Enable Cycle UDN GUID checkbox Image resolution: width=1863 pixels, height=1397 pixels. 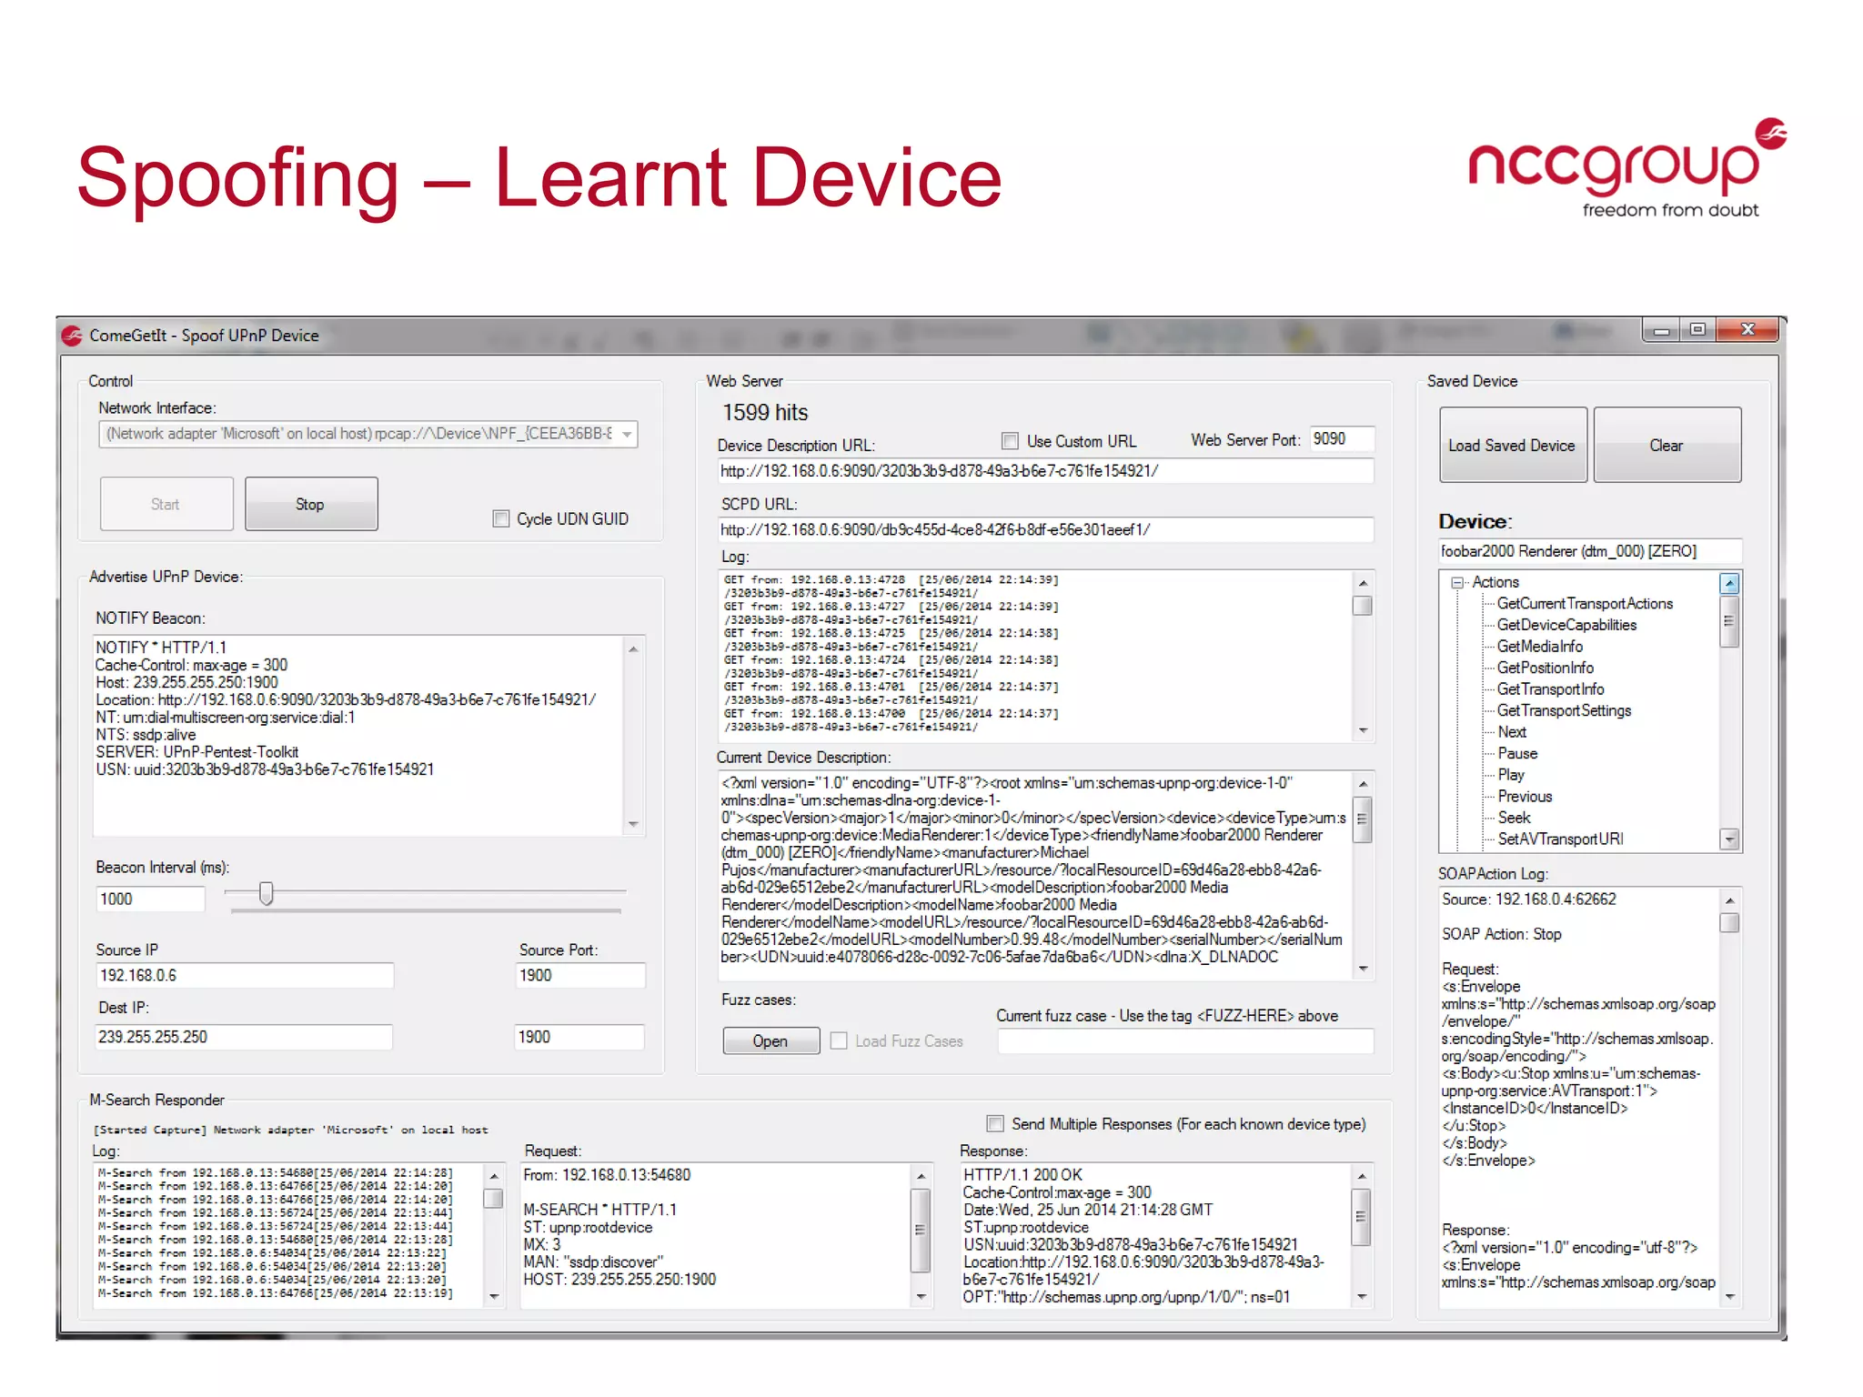click(x=501, y=518)
